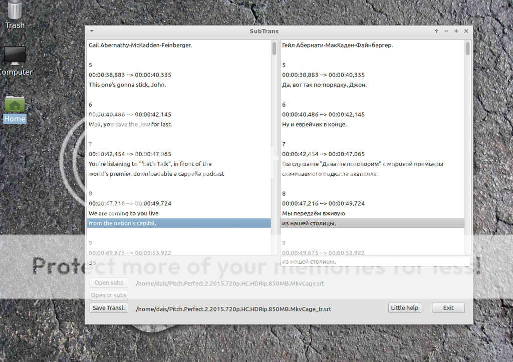The height and width of the screenshot is (362, 513).
Task: Click the translation edit field
Action: click(x=375, y=261)
